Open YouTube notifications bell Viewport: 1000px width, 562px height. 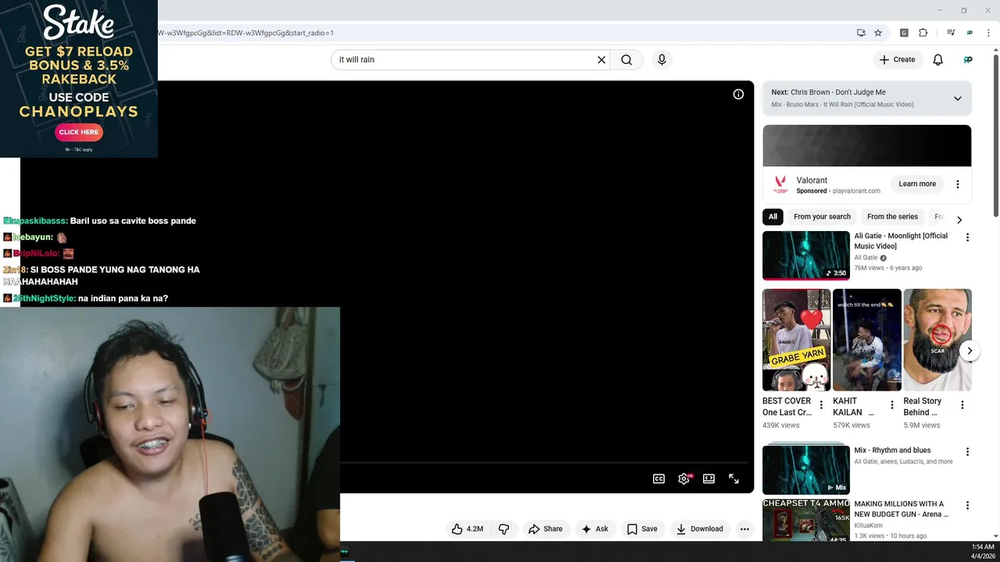(938, 59)
